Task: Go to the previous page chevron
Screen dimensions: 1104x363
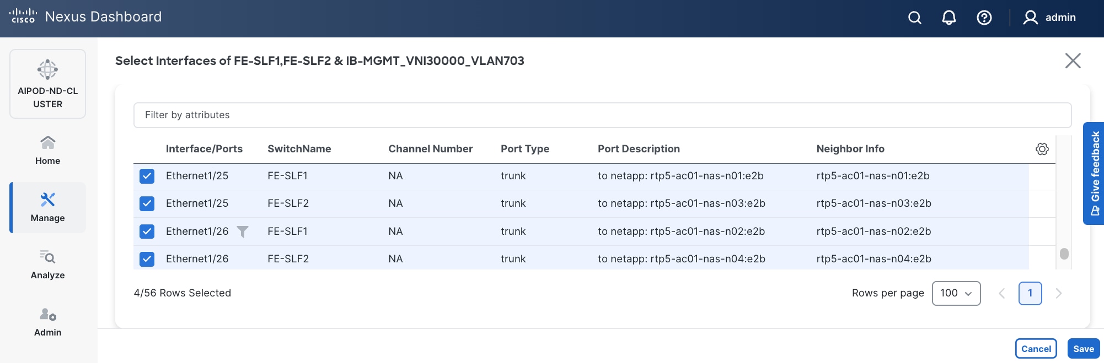Action: (x=1002, y=293)
